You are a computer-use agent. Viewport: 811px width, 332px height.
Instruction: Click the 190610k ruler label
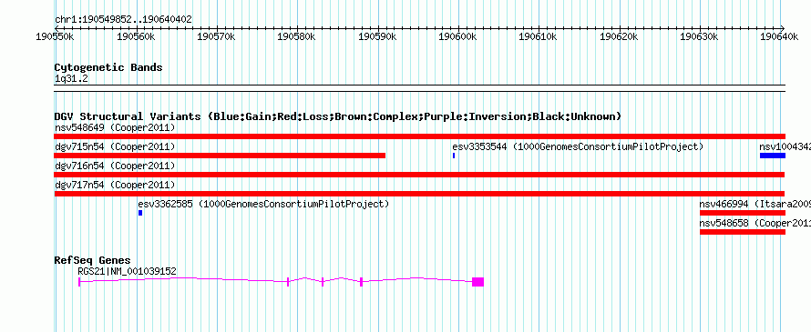pos(538,36)
